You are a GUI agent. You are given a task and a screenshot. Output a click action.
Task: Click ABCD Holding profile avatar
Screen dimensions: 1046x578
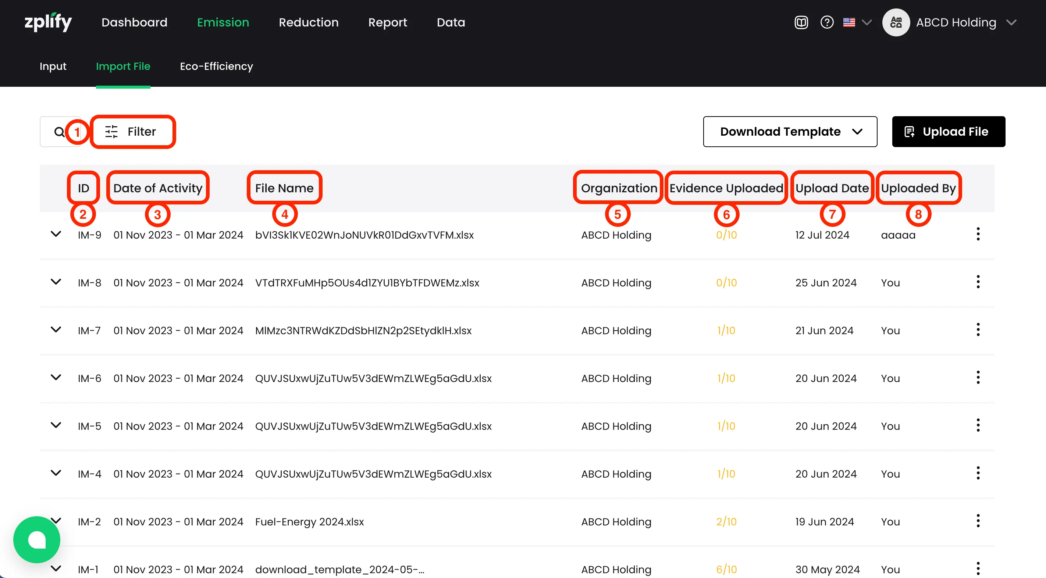[x=896, y=22]
